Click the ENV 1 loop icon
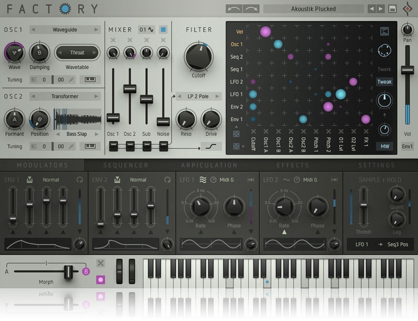The height and width of the screenshot is (321, 418). pos(79,180)
